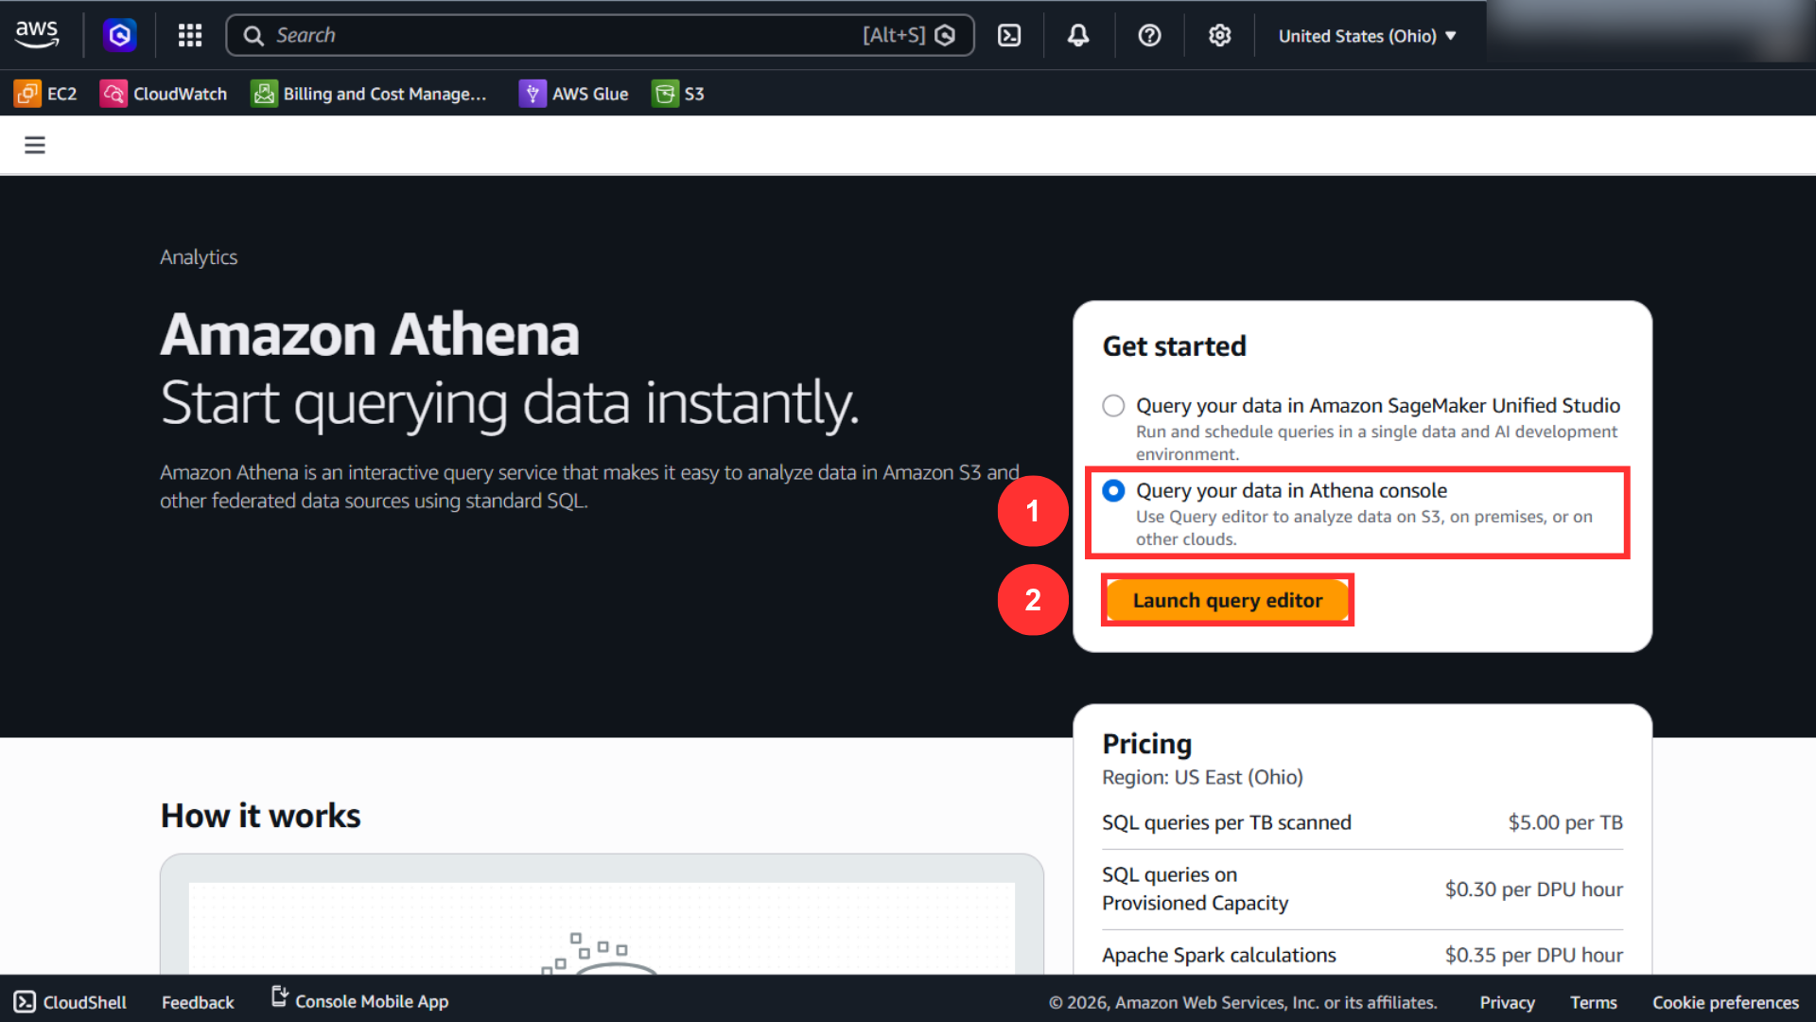Click the search magnifier icon
Image resolution: width=1816 pixels, height=1022 pixels.
click(253, 35)
